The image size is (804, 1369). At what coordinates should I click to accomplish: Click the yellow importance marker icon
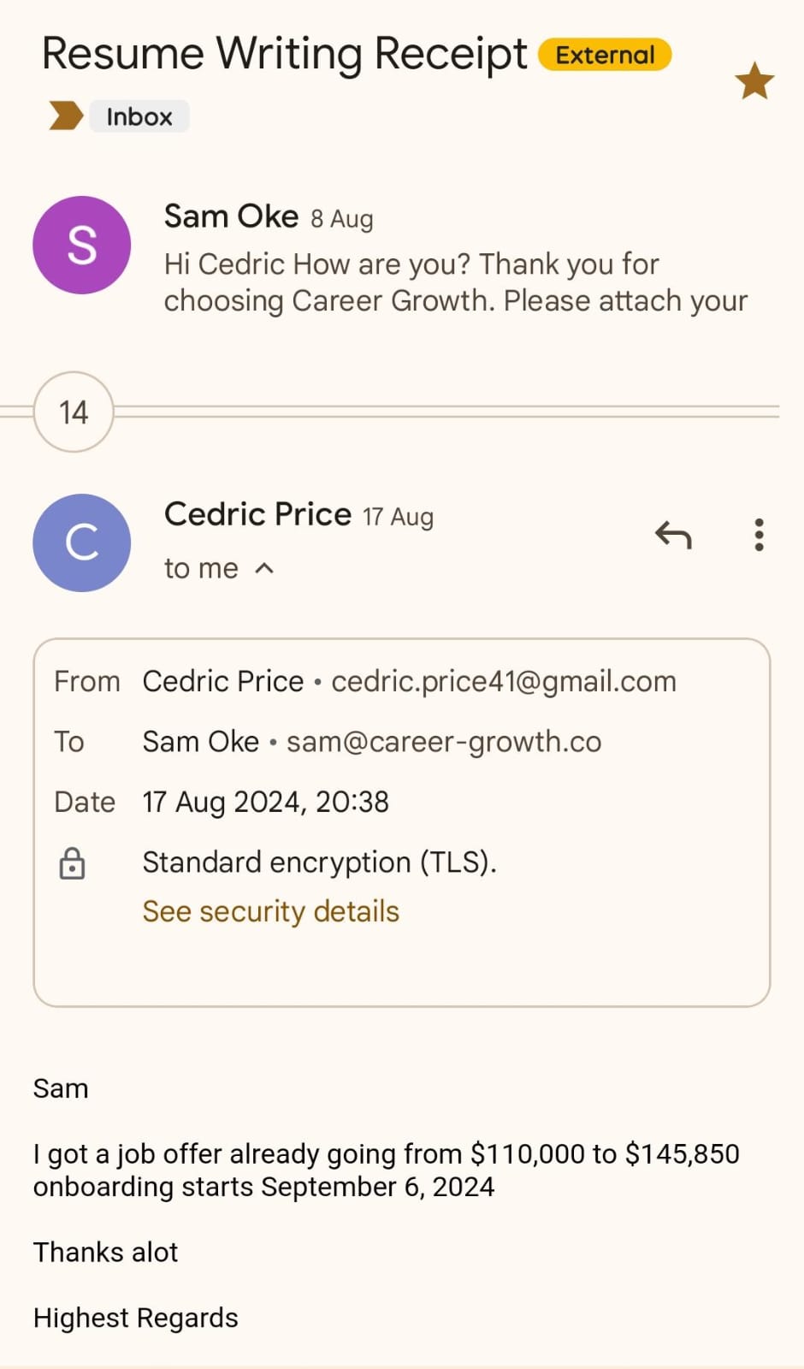coord(65,116)
